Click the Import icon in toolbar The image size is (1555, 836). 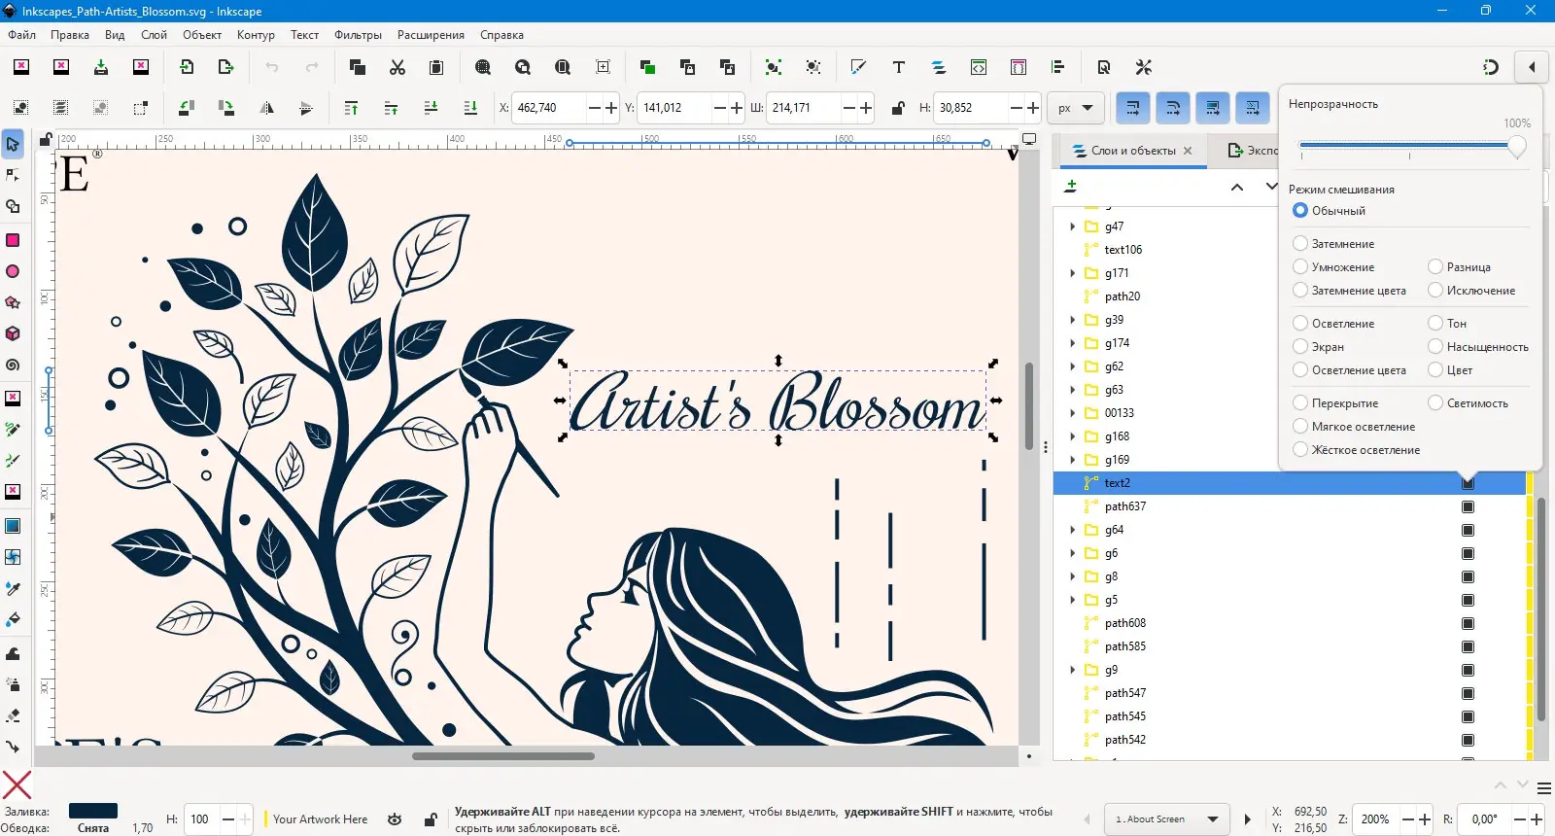(187, 67)
